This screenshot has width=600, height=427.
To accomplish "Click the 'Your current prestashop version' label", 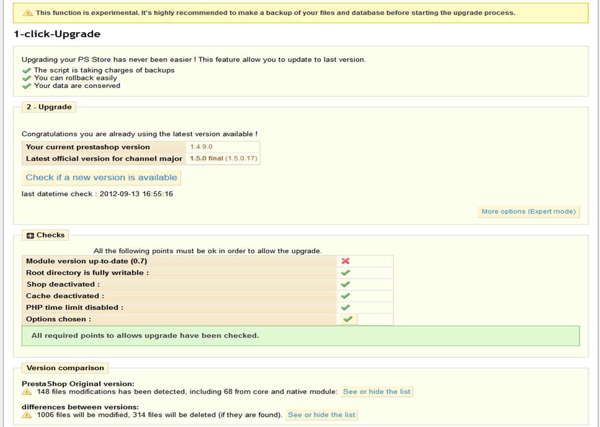I will pos(88,147).
